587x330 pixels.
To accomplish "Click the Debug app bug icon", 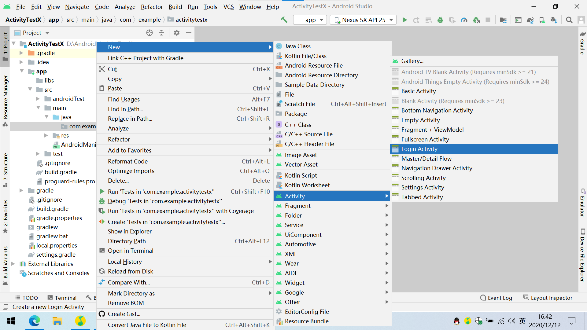I will click(440, 20).
